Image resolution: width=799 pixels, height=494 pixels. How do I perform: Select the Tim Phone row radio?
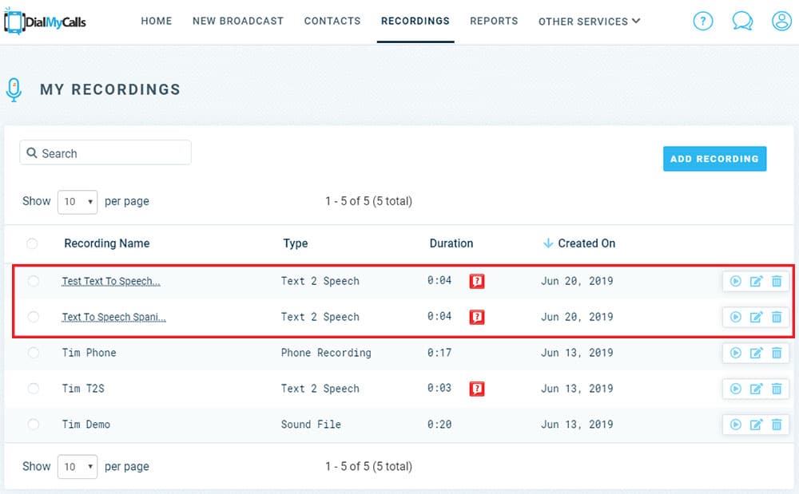pyautogui.click(x=33, y=353)
